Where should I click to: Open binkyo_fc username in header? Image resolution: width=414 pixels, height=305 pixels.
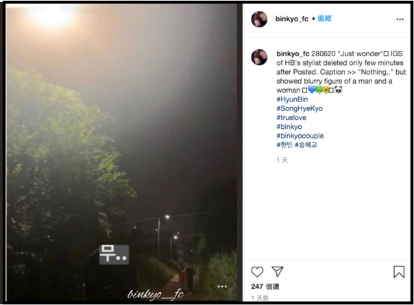tap(292, 19)
